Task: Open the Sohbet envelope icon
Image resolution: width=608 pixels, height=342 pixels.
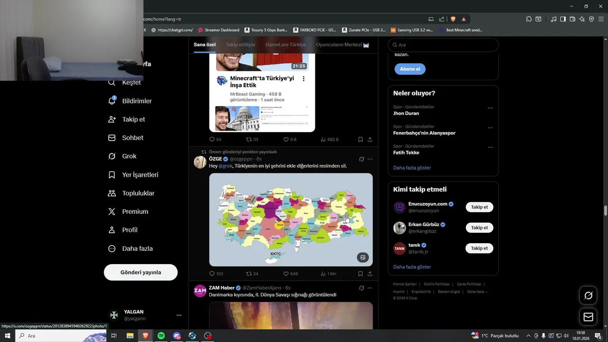Action: click(x=112, y=138)
